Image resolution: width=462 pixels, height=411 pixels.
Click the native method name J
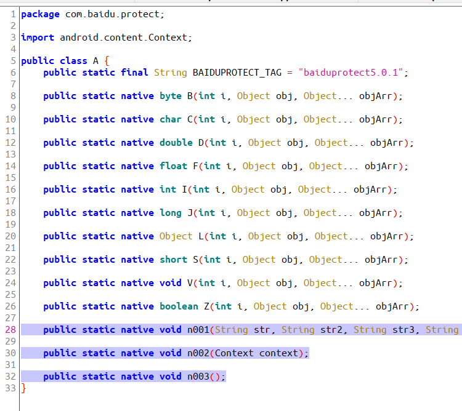tap(190, 213)
